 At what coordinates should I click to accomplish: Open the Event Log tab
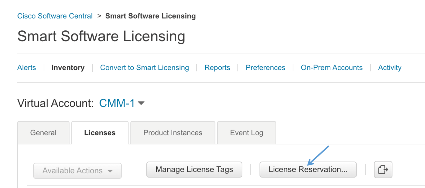click(246, 133)
